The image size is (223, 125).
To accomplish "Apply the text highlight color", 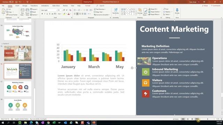I will click(x=64, y=14).
